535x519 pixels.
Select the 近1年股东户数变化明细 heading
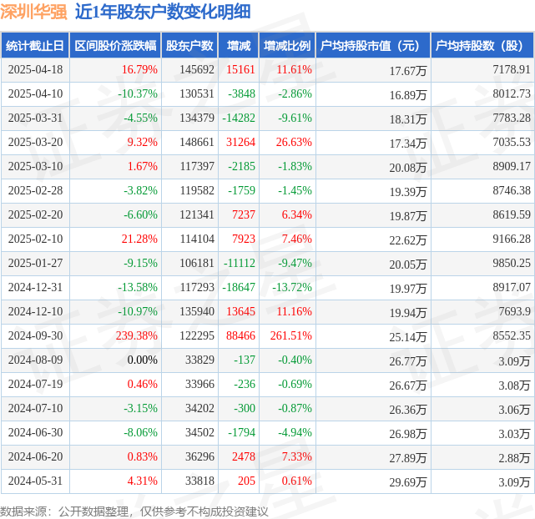tap(163, 12)
